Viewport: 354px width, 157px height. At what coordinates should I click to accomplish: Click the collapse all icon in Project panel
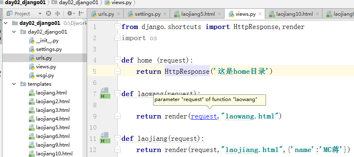click(x=58, y=14)
